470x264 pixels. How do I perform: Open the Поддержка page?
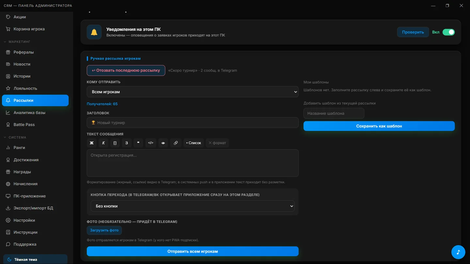35,244
